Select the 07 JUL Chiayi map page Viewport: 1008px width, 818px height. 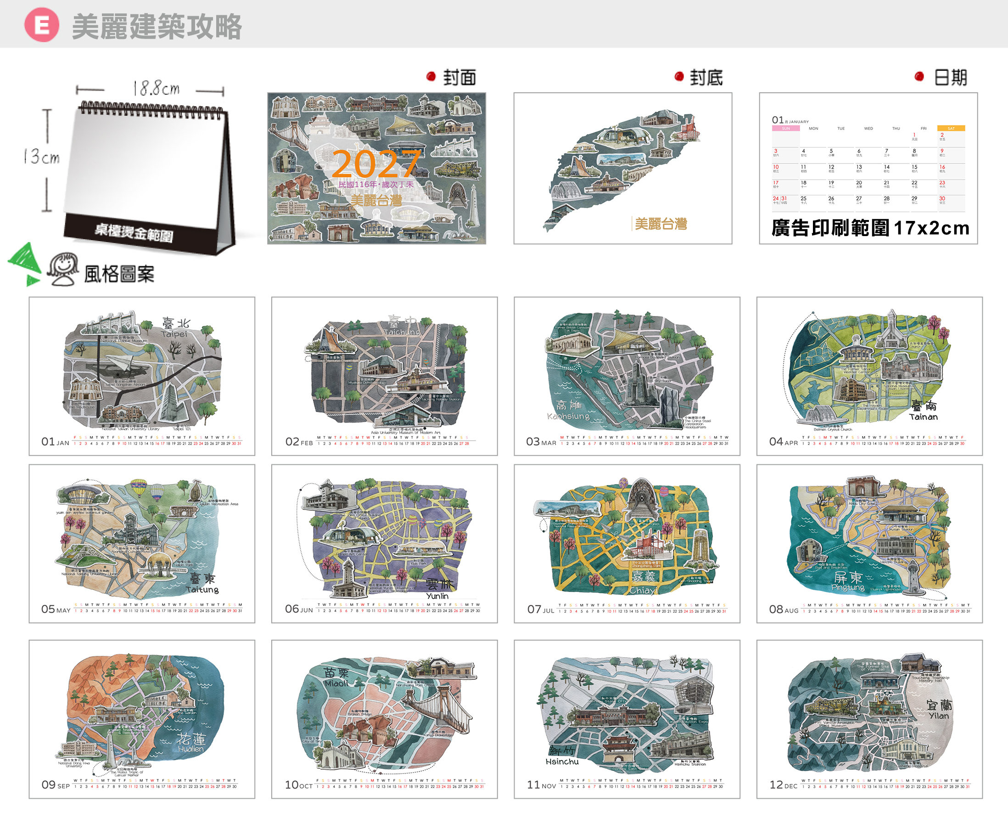tap(627, 544)
